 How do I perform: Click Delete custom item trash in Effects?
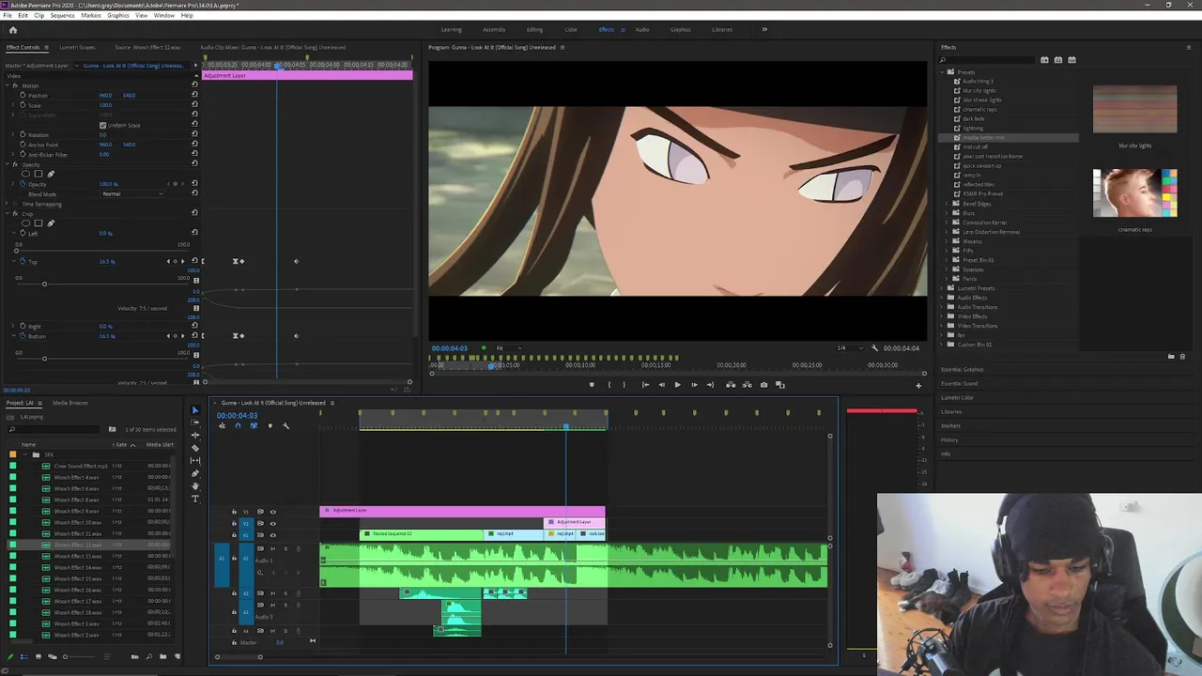(x=1182, y=356)
